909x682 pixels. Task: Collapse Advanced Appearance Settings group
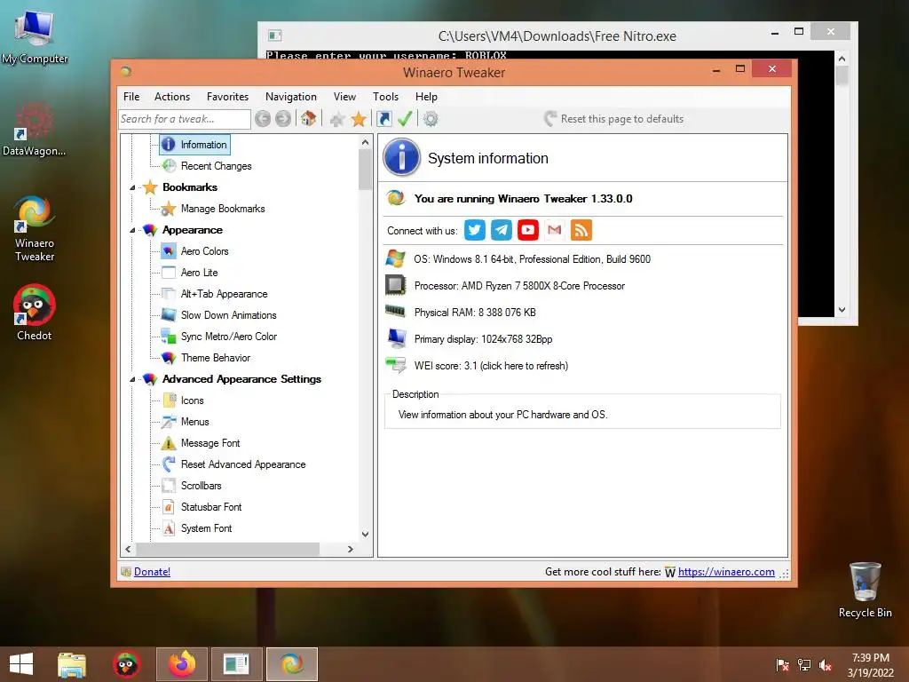pos(132,379)
